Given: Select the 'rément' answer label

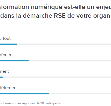Looking at the screenshot, I should coord(7,55).
